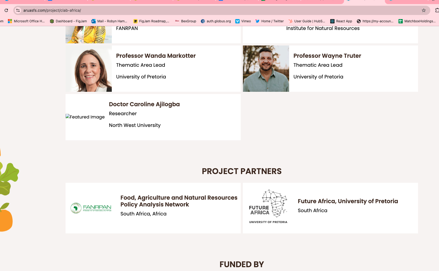439x271 pixels.
Task: Open the Vimeo bookmark
Action: [x=243, y=21]
